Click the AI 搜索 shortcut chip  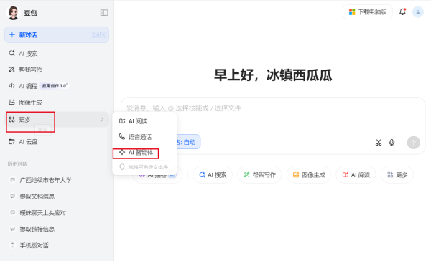click(x=213, y=175)
